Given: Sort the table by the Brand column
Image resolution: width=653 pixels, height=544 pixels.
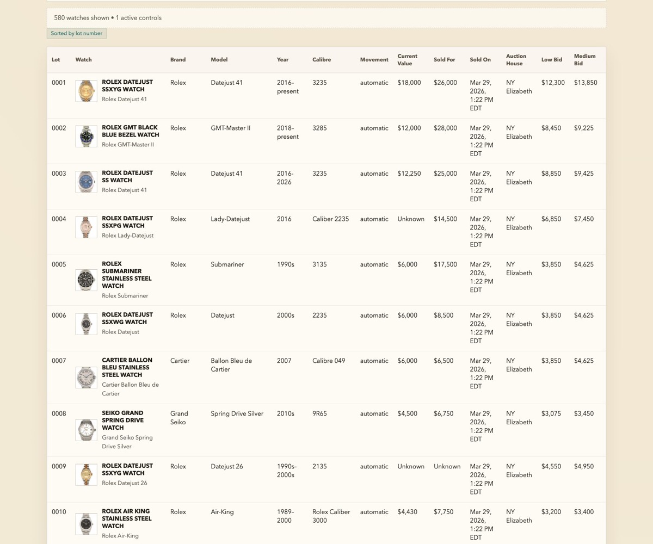Looking at the screenshot, I should 177,60.
